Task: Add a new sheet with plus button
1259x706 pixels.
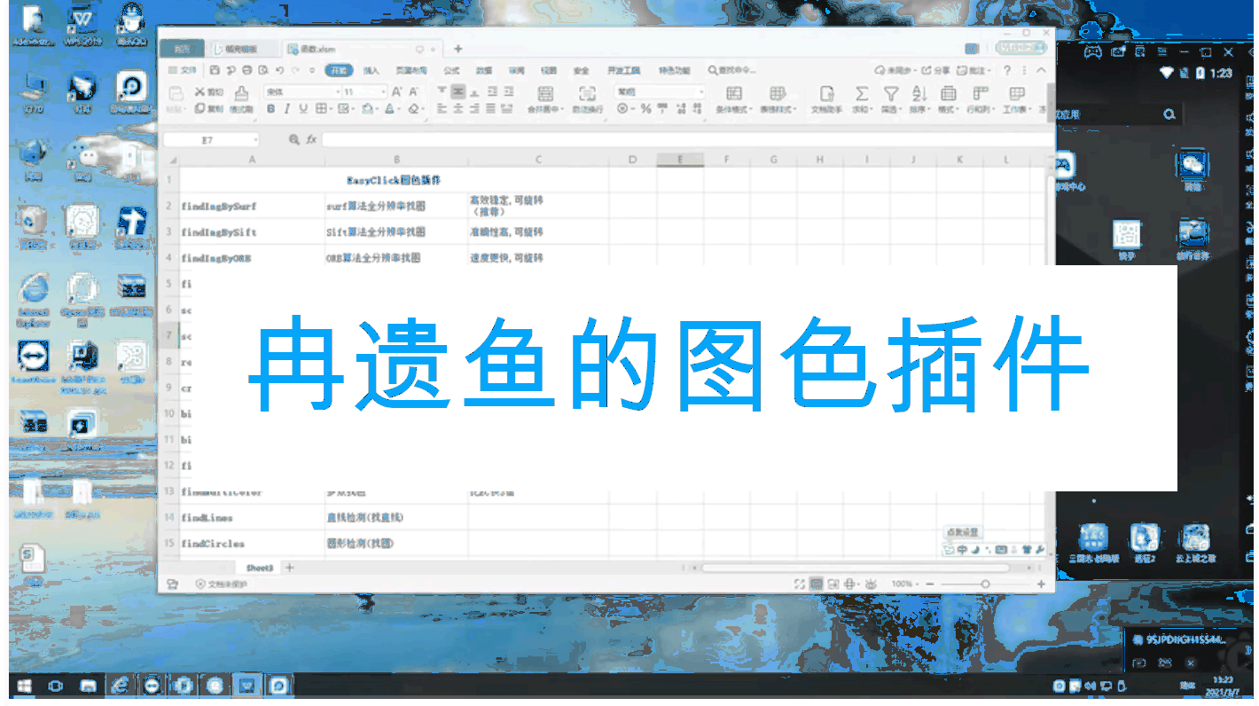Action: point(289,567)
